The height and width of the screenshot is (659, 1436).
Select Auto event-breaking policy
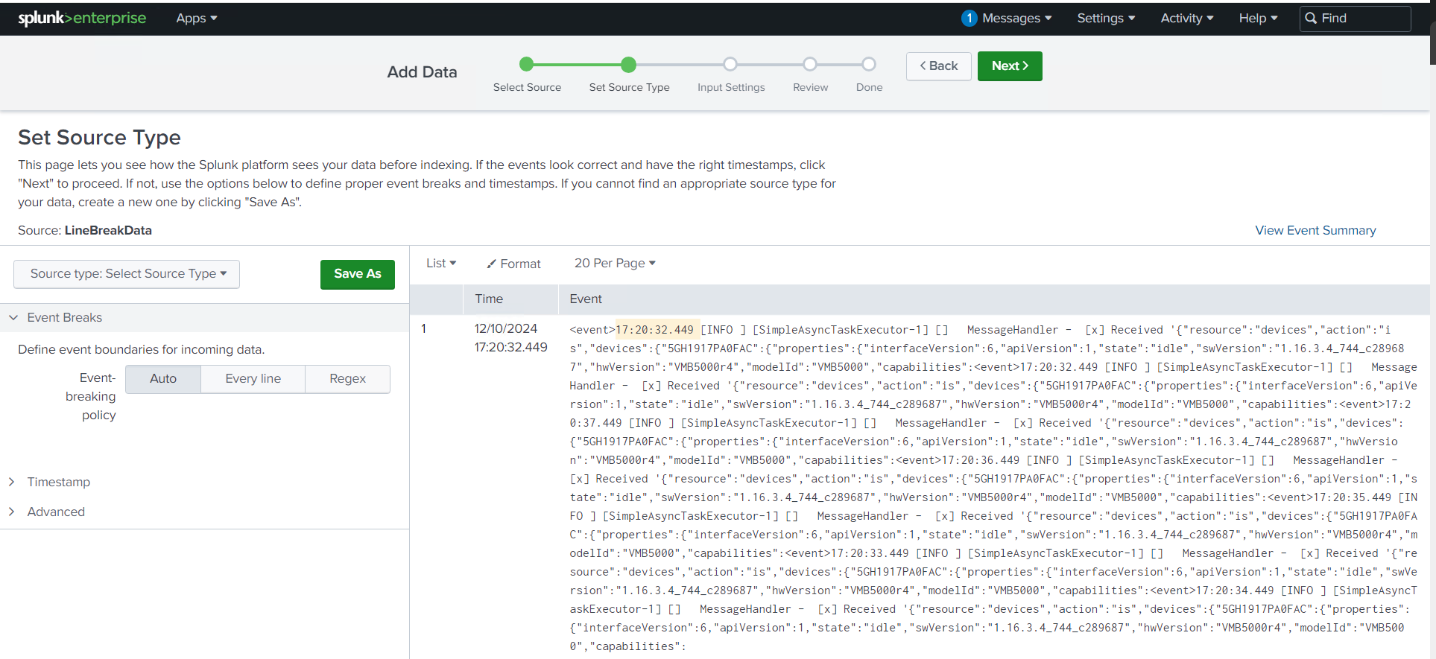tap(163, 378)
